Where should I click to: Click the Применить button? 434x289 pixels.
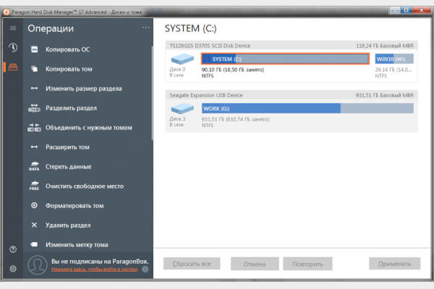[395, 264]
